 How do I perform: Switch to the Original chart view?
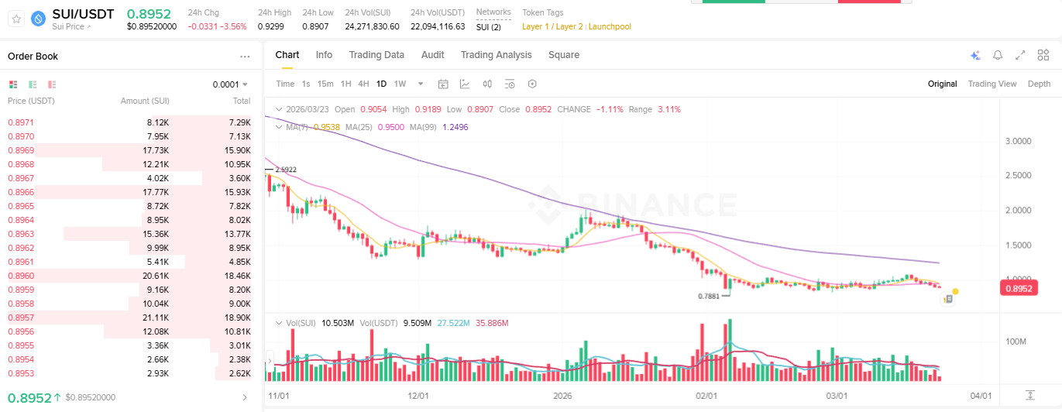coord(942,84)
